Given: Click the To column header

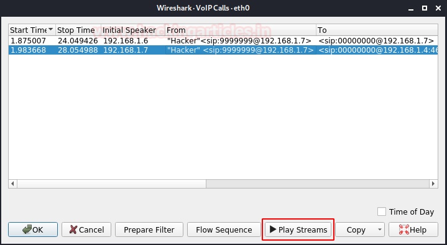Looking at the screenshot, I should click(377, 30).
